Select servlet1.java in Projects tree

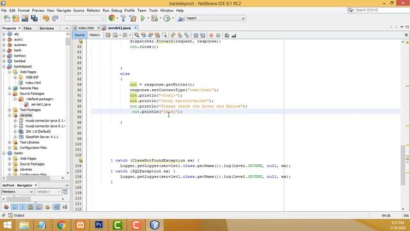pos(41,104)
